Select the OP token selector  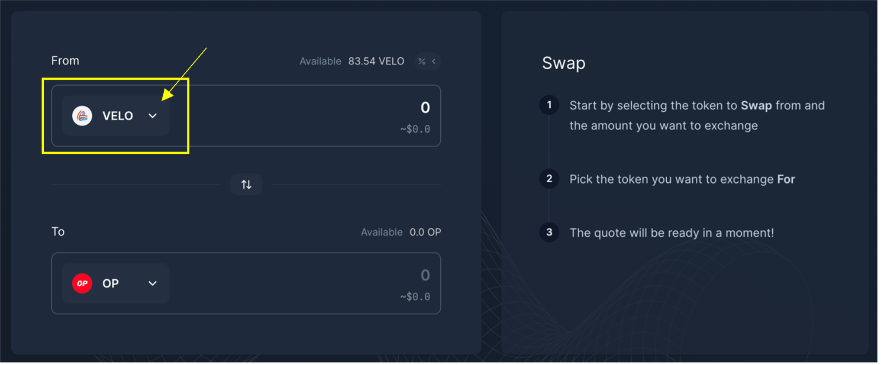click(116, 284)
